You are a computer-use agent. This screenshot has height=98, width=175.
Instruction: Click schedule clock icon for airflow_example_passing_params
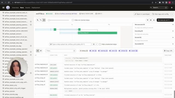click(x=31, y=25)
